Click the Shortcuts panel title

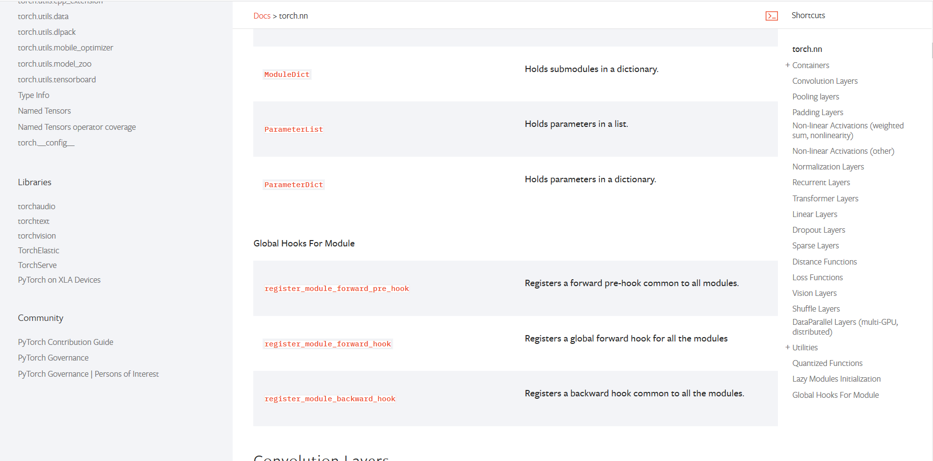pyautogui.click(x=808, y=15)
